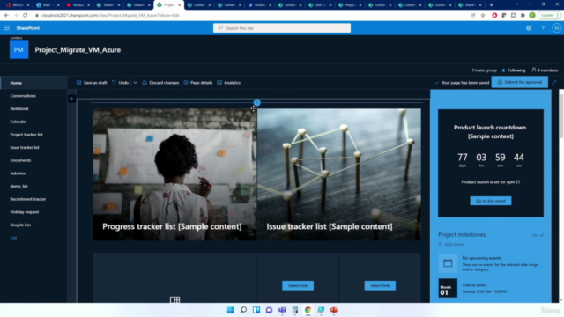564x317 pixels.
Task: Open Microsoft Teams from the taskbar
Action: (282, 310)
